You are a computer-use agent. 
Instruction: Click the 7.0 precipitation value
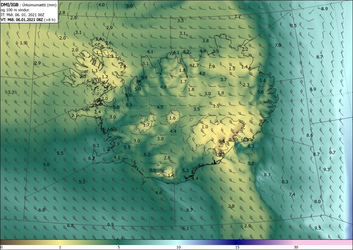(278, 45)
